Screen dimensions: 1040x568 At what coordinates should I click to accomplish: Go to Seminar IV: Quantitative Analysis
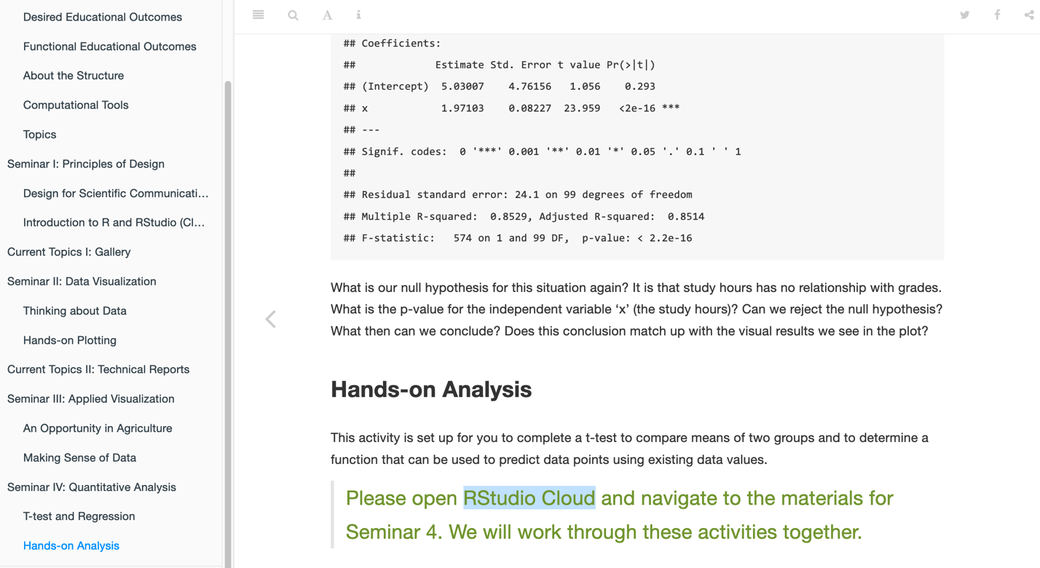[92, 487]
